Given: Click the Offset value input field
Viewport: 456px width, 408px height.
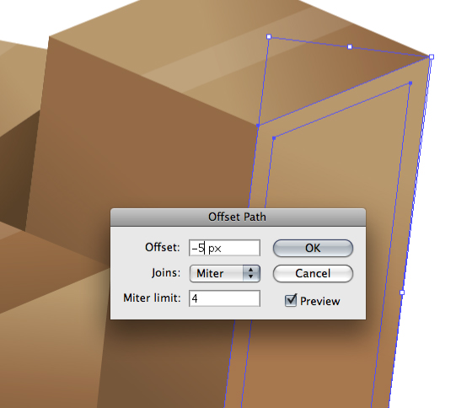Looking at the screenshot, I should (x=224, y=248).
